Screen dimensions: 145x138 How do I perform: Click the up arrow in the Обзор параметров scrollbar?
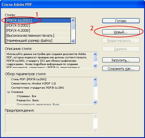point(95,79)
